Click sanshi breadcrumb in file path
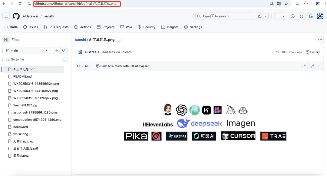327x176 pixels. [x=80, y=40]
